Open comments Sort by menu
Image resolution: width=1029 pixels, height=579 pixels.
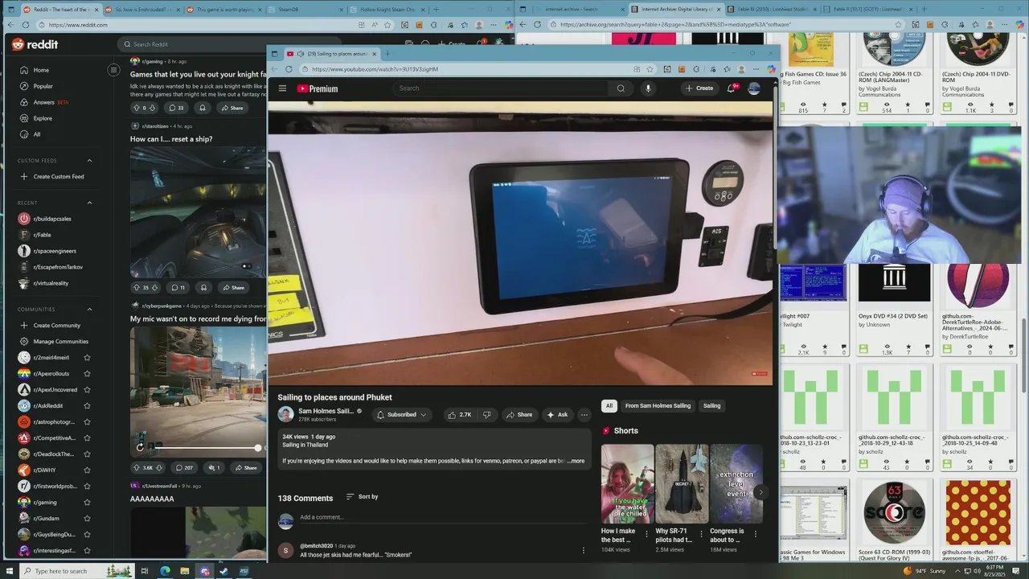point(362,497)
